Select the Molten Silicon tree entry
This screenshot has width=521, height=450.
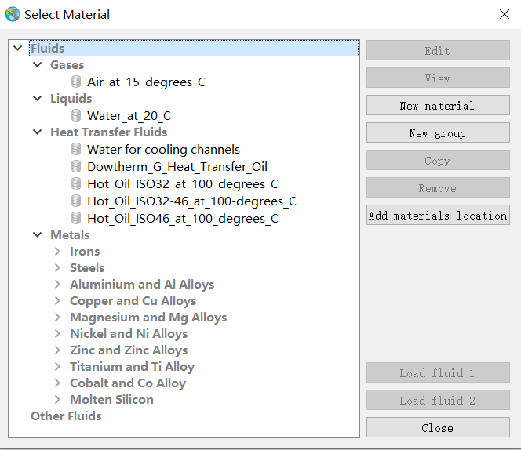pyautogui.click(x=111, y=399)
